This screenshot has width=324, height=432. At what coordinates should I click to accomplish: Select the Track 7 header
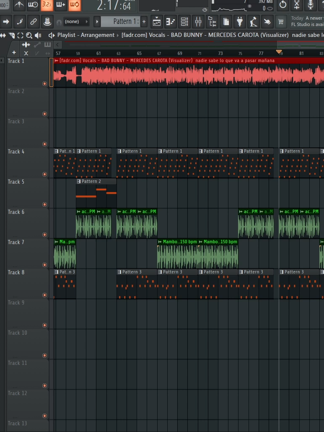pos(28,253)
